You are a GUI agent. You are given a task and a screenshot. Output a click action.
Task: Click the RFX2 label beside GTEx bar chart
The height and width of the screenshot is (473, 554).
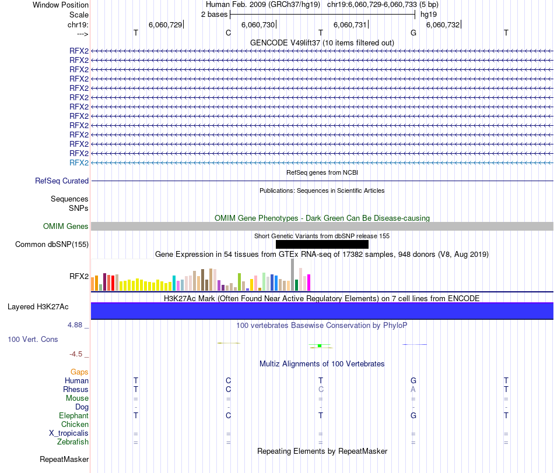(79, 276)
